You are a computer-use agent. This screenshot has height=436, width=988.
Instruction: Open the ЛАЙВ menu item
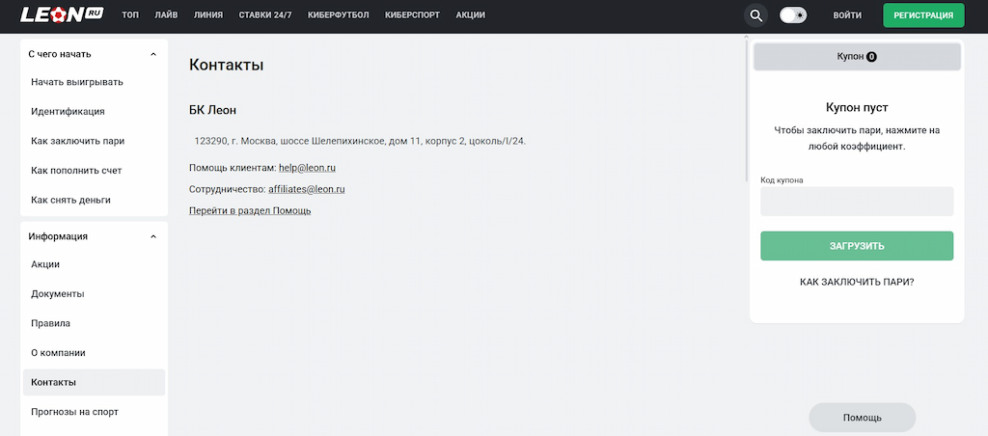(166, 15)
